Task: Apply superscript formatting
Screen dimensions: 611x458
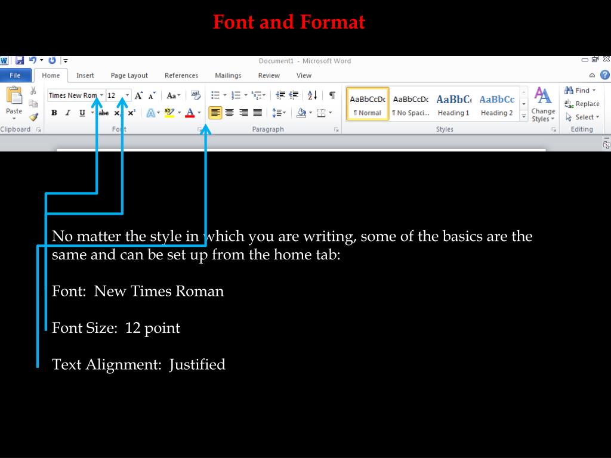Action: (132, 113)
